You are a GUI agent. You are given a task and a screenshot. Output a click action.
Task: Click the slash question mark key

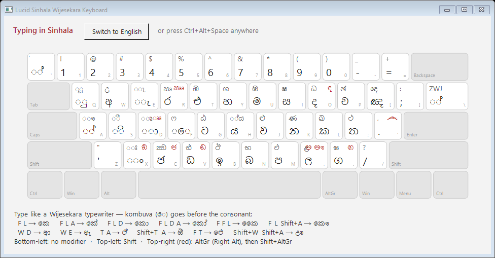point(373,155)
